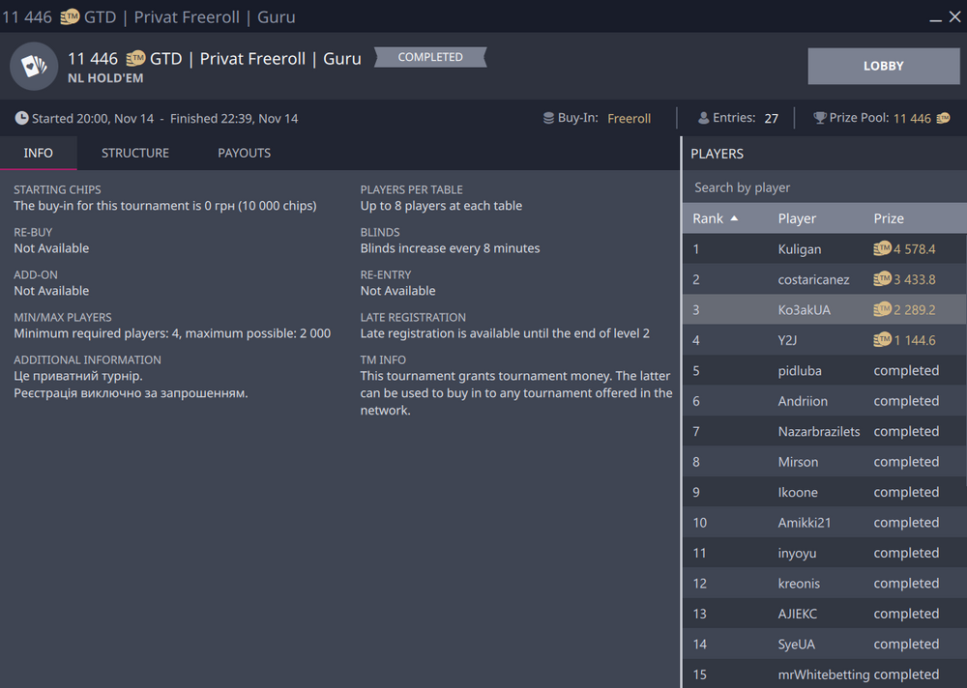967x688 pixels.
Task: Switch to the STRUCTURE tab
Action: [x=135, y=153]
